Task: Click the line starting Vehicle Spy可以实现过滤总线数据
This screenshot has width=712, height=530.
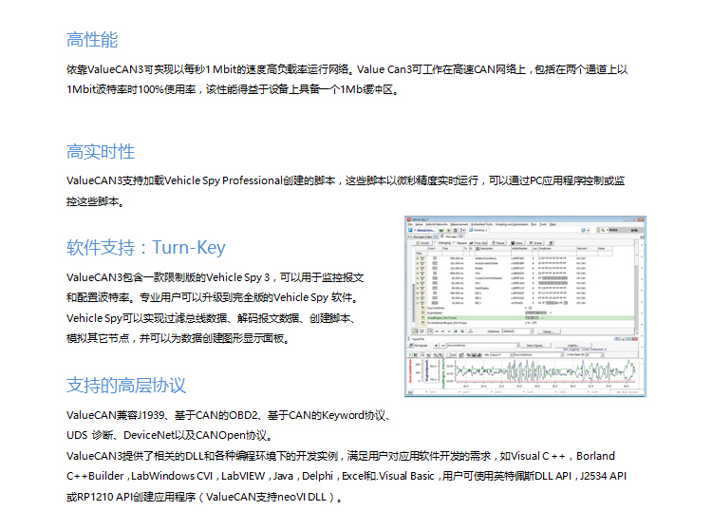Action: (211, 318)
